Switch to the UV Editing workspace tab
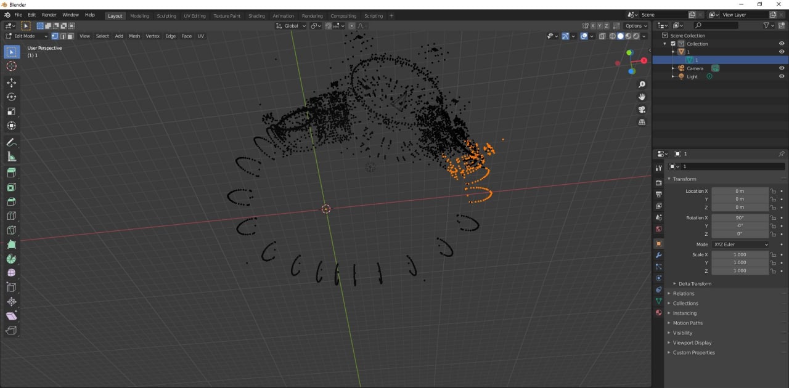Viewport: 789px width, 388px height. pyautogui.click(x=195, y=16)
